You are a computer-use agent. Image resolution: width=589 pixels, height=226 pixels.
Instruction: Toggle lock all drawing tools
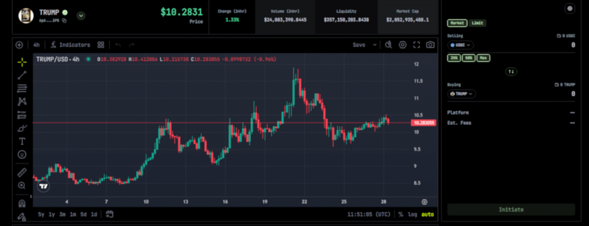(x=22, y=216)
